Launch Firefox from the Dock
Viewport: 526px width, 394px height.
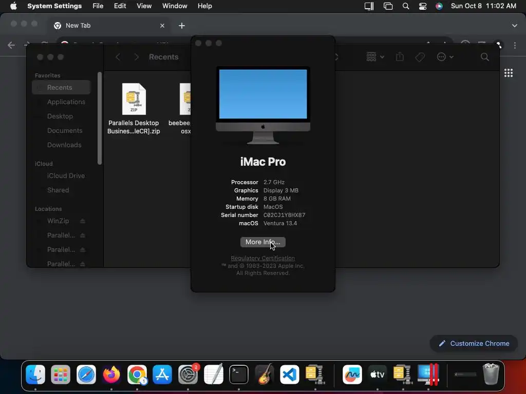pyautogui.click(x=111, y=374)
